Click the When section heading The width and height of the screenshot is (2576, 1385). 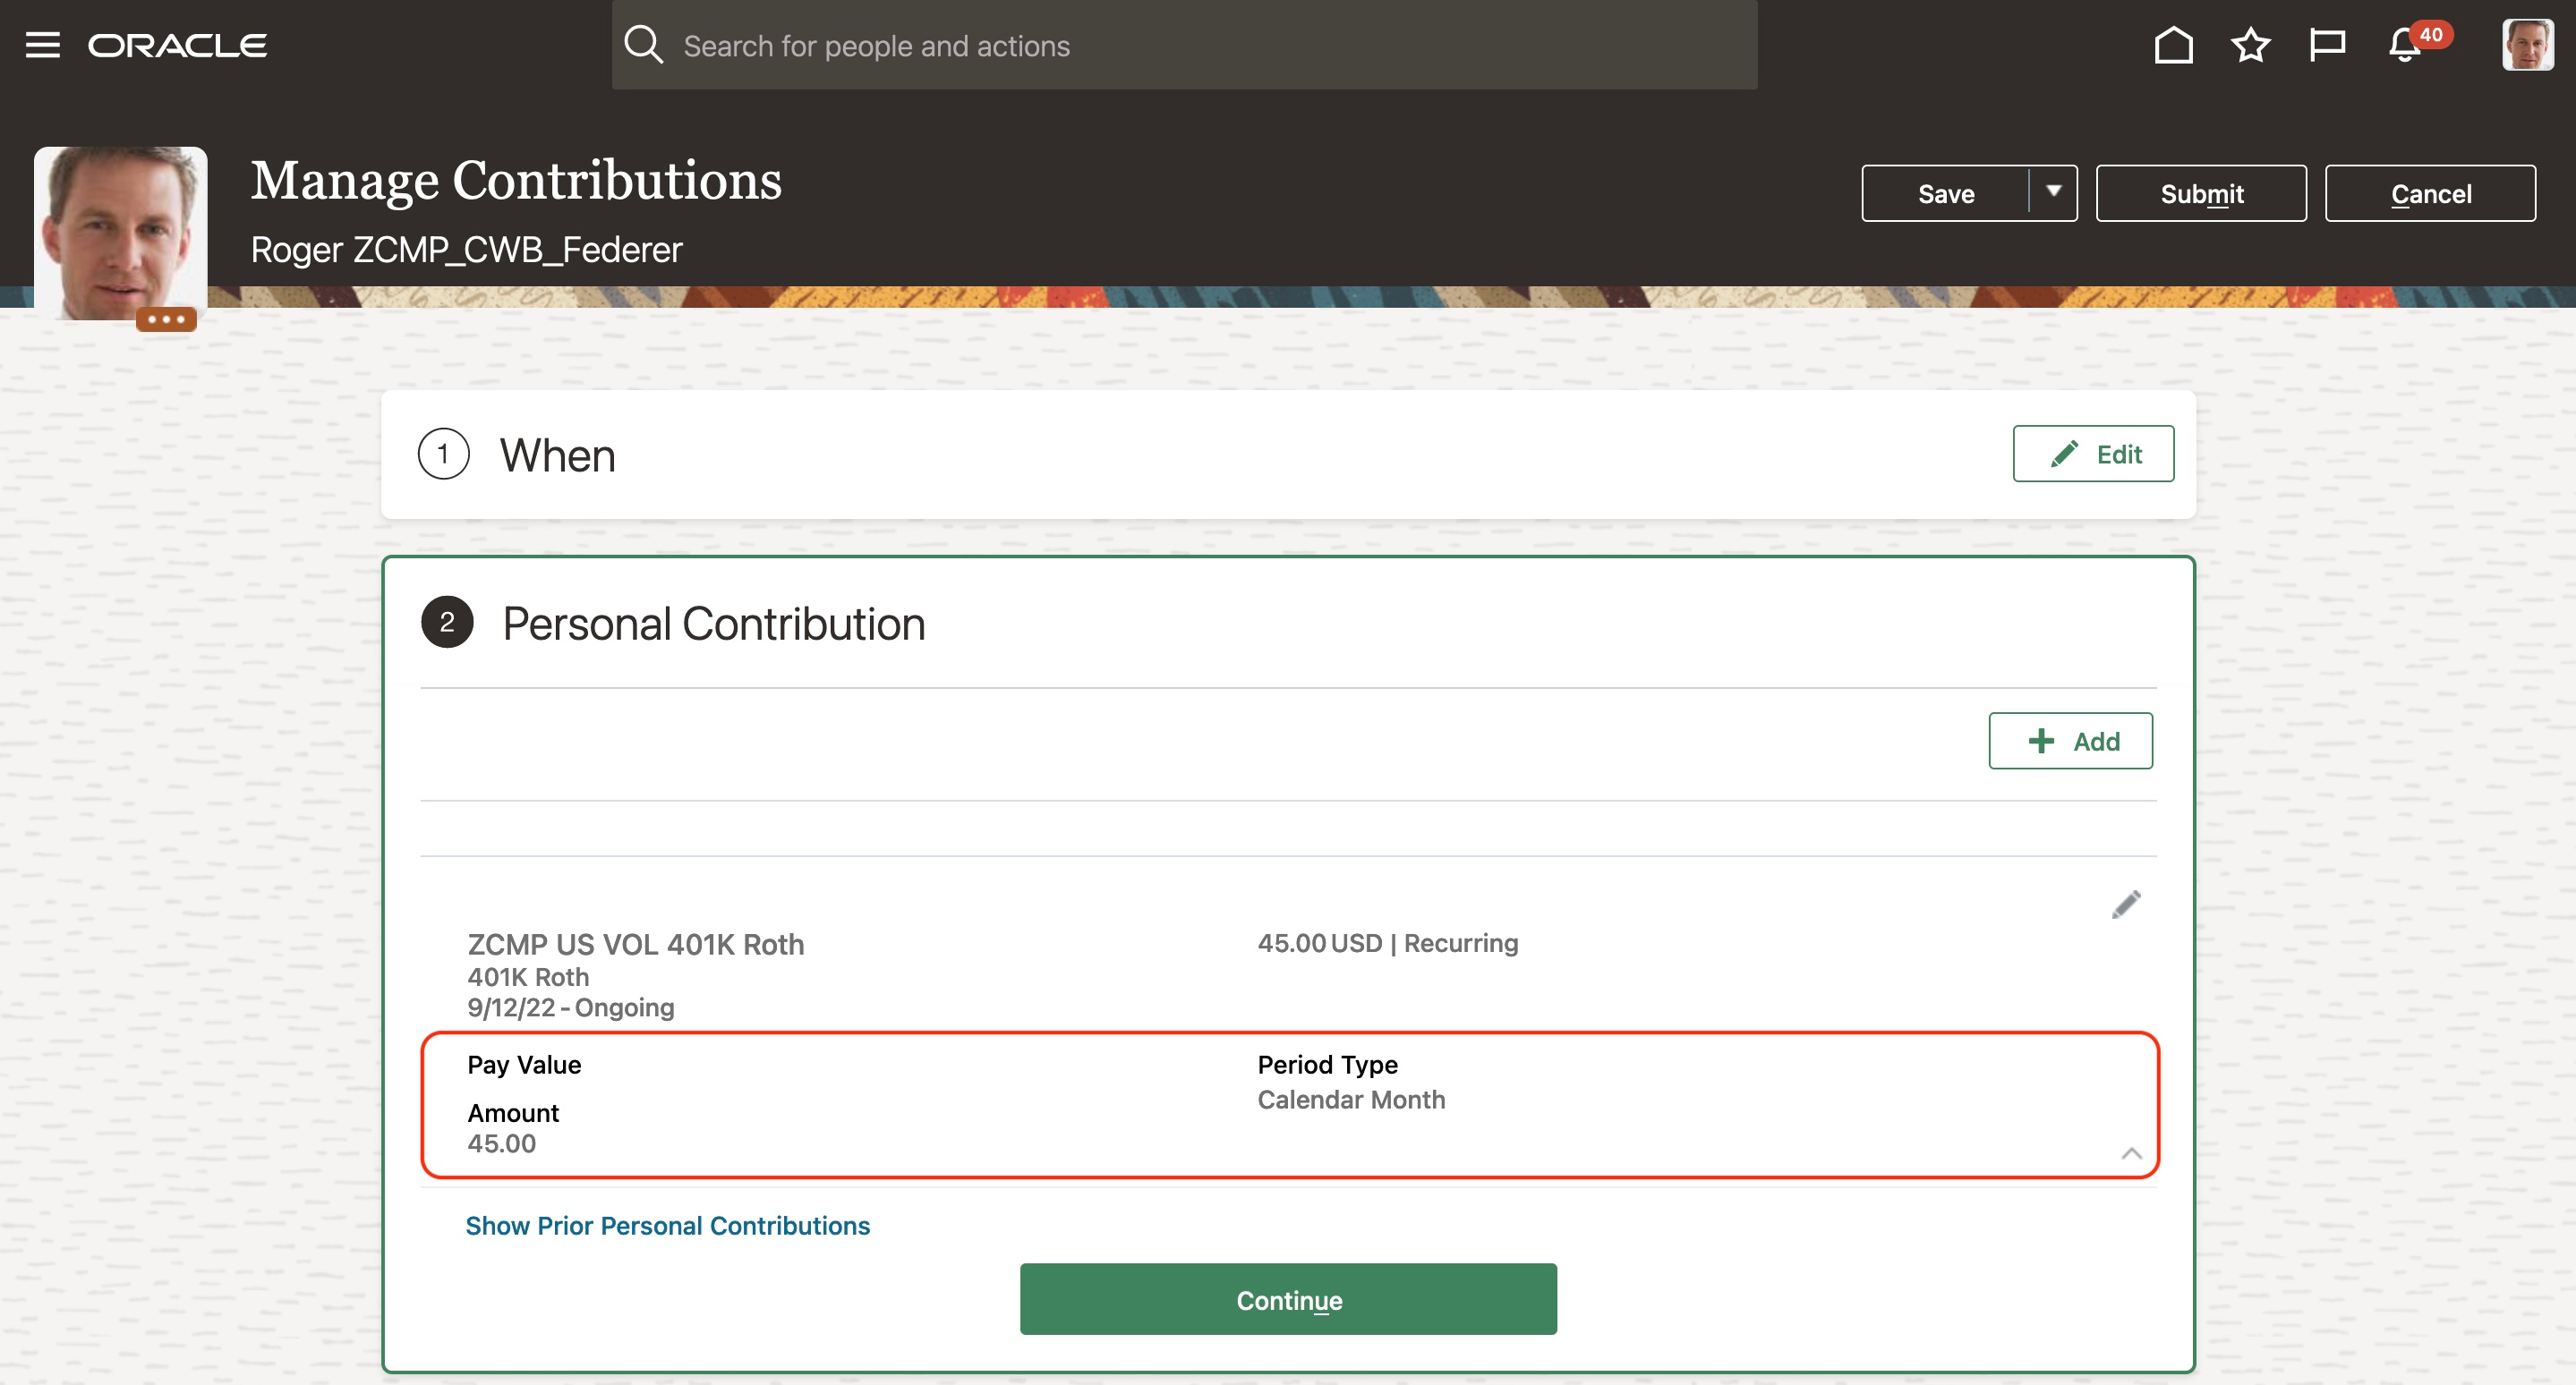point(557,455)
